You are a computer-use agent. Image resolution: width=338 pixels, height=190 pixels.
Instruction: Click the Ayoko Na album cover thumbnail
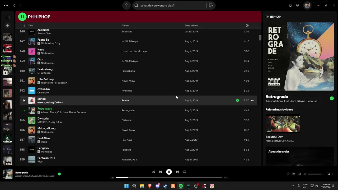tap(32, 91)
